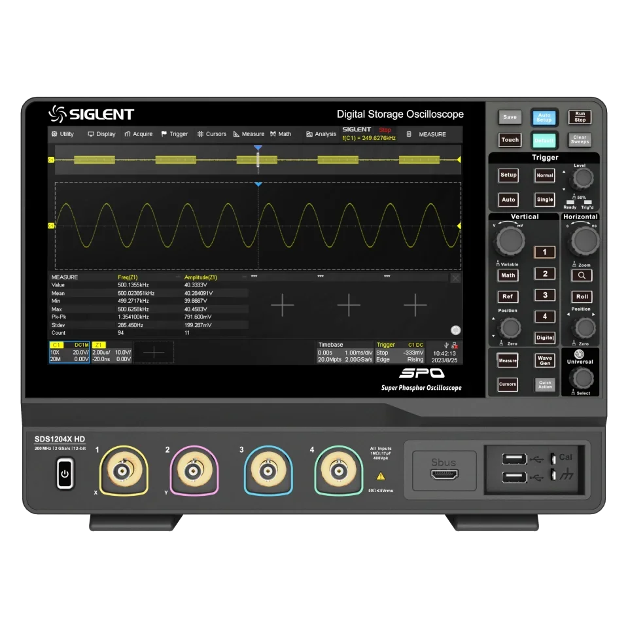Open the on-screen Cursors menu
Screen dimensions: 628x628
pyautogui.click(x=212, y=134)
